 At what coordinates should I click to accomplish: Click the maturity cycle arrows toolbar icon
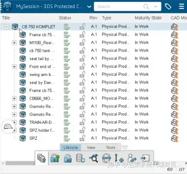[107, 158]
